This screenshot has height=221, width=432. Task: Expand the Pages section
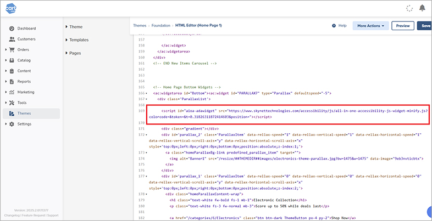75,53
